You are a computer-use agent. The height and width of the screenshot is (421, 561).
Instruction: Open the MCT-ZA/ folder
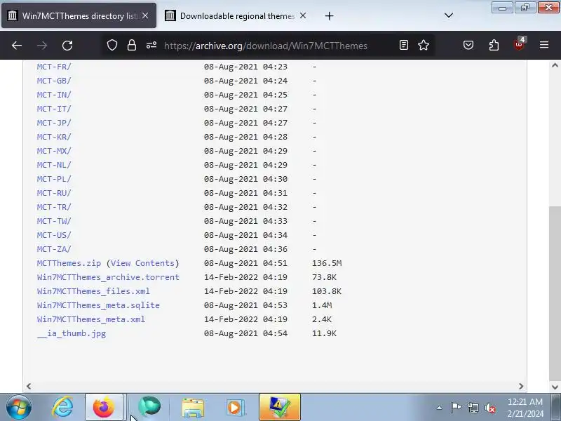(x=54, y=249)
